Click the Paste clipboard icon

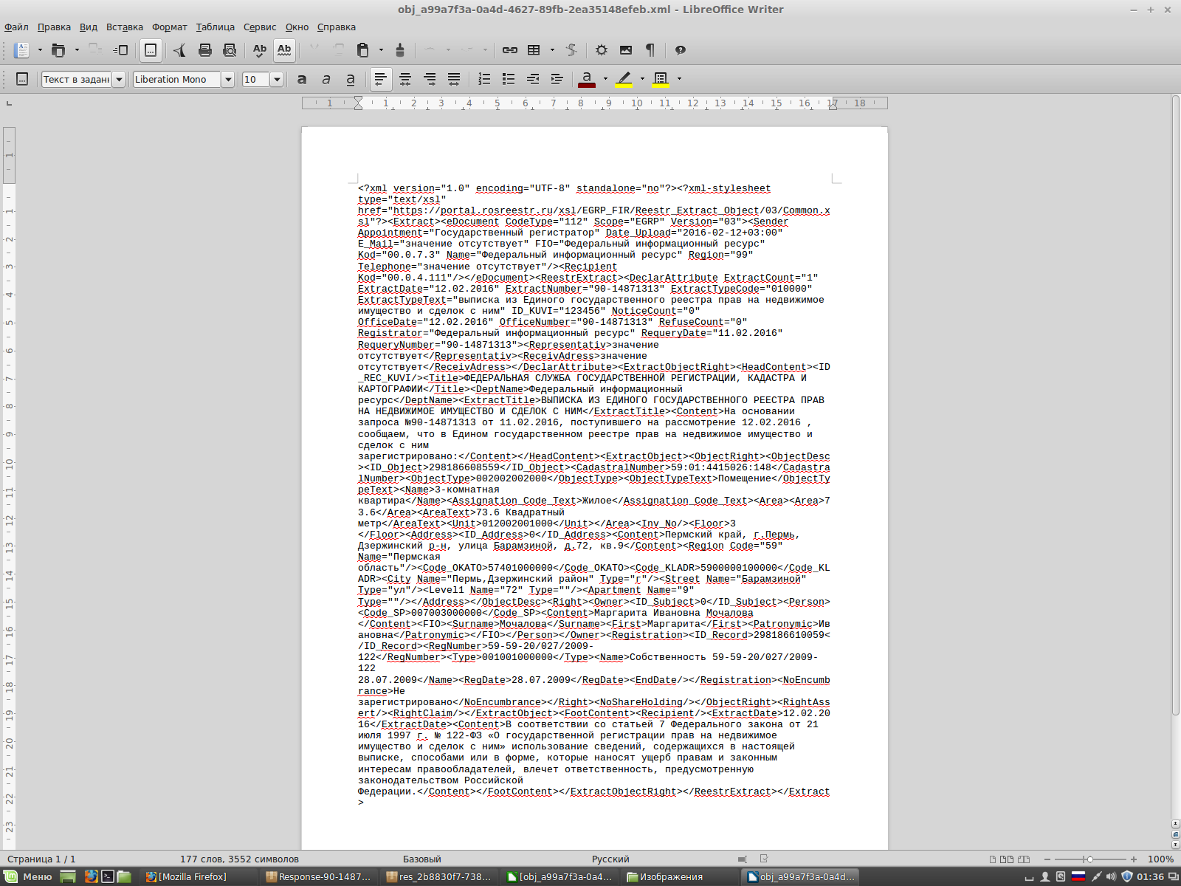362,50
